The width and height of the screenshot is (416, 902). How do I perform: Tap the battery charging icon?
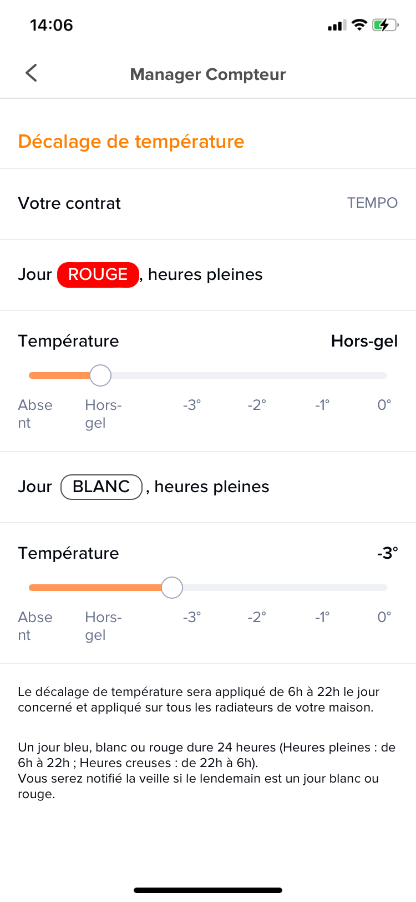[385, 25]
